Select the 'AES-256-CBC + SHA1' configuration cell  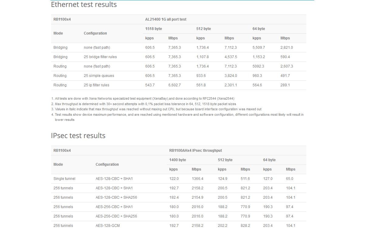(x=114, y=207)
